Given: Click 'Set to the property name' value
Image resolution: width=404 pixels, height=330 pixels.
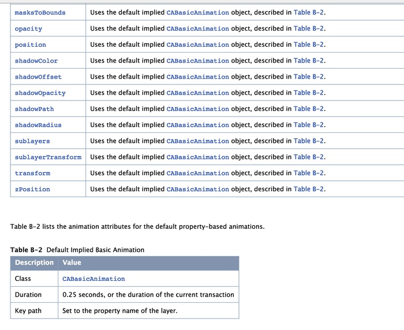Looking at the screenshot, I should (x=120, y=311).
